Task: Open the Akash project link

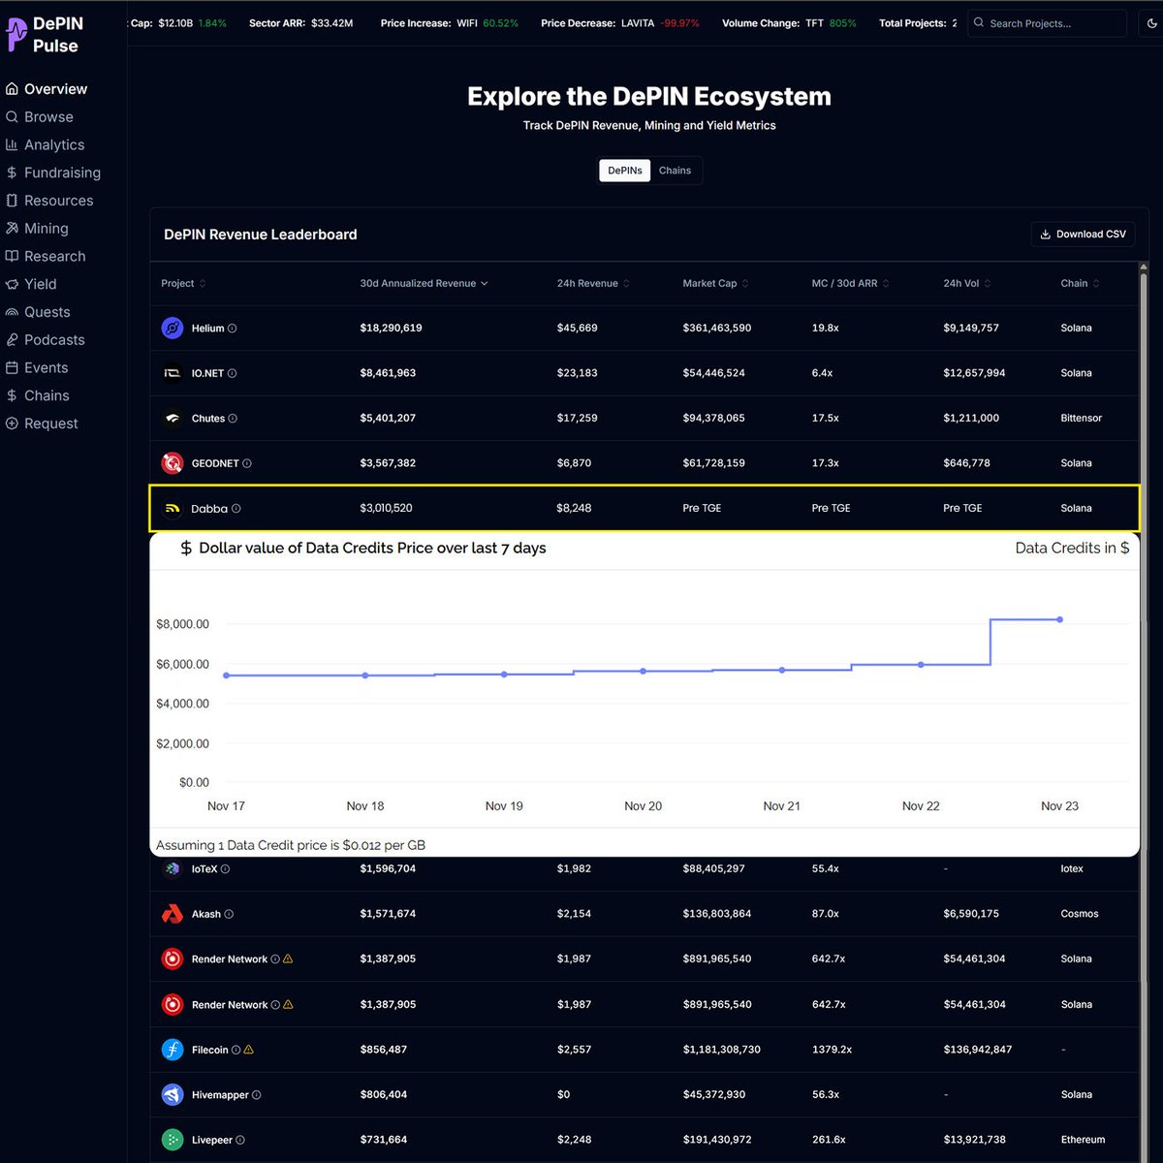Action: click(x=205, y=914)
